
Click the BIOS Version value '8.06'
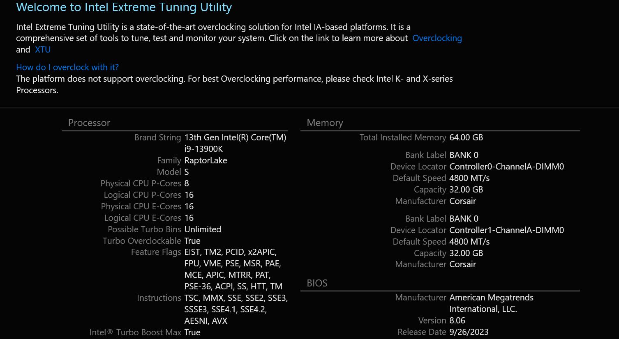(457, 321)
